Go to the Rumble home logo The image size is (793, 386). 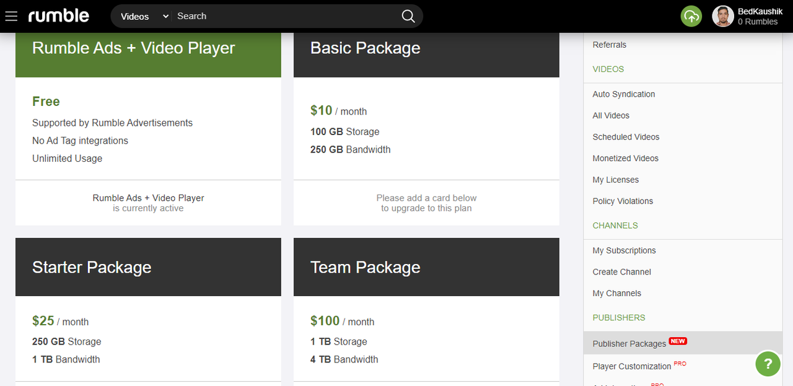tap(59, 15)
